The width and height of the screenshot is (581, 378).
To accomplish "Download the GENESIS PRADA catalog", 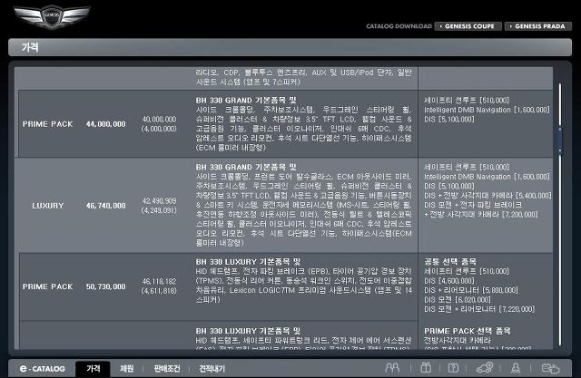I will click(x=538, y=26).
